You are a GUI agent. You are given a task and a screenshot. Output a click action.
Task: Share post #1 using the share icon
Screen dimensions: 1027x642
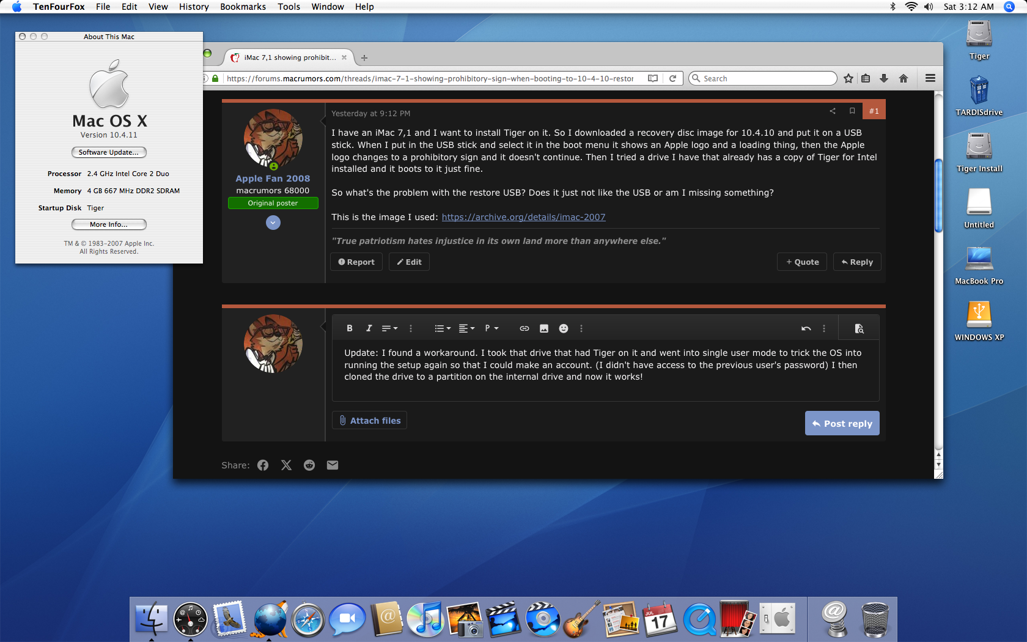(x=833, y=111)
